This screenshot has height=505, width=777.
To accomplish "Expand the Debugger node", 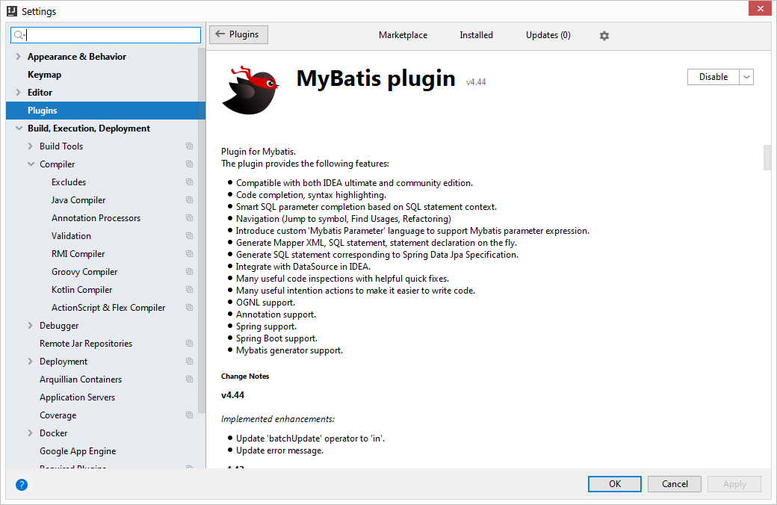I will point(30,326).
